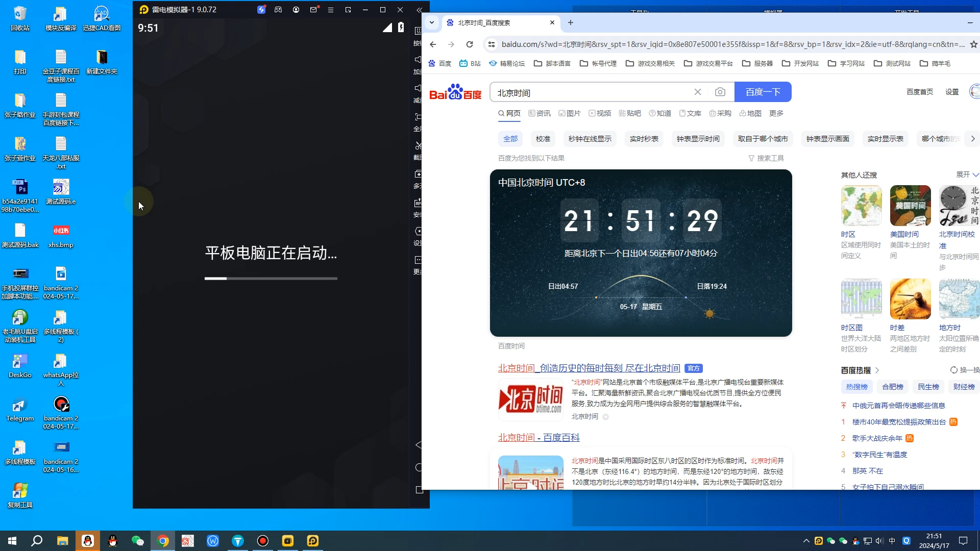The height and width of the screenshot is (551, 980).
Task: Click the Android back arrow in emulator sidebar
Action: 419,445
